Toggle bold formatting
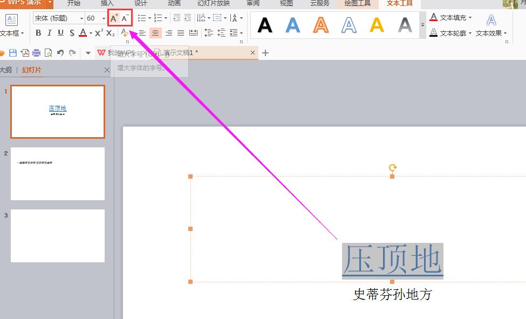The height and width of the screenshot is (319, 526). [38, 32]
